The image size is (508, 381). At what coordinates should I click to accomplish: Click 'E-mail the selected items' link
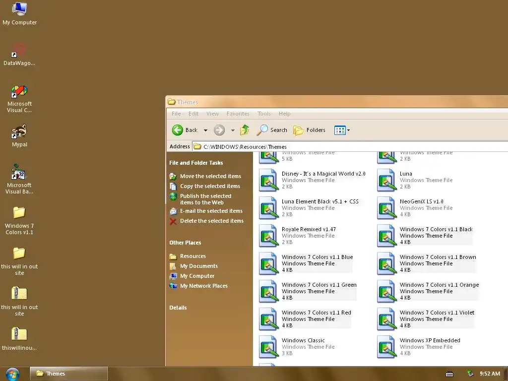click(206, 211)
